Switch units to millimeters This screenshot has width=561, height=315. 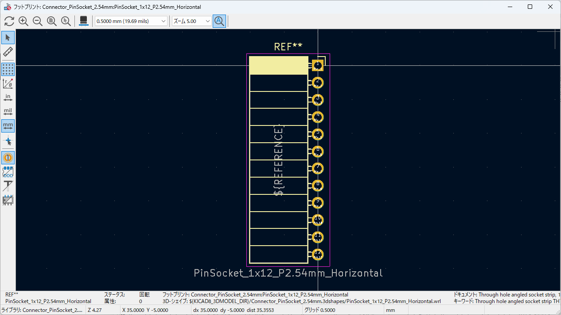click(8, 126)
